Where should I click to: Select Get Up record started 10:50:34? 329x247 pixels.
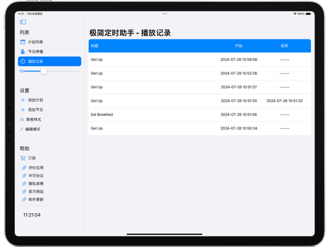[x=200, y=128]
